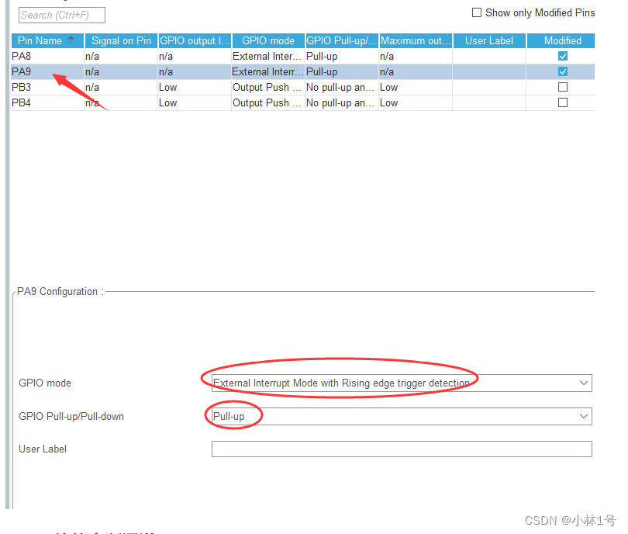Toggle Modified checkbox for PA9 row
The height and width of the screenshot is (534, 628).
[563, 71]
